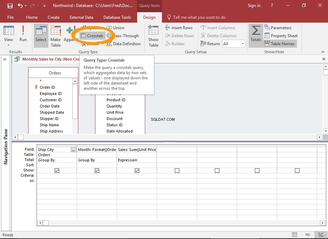This screenshot has height=239, width=328.
Task: Open the Return value combo box
Action: pyautogui.click(x=234, y=44)
